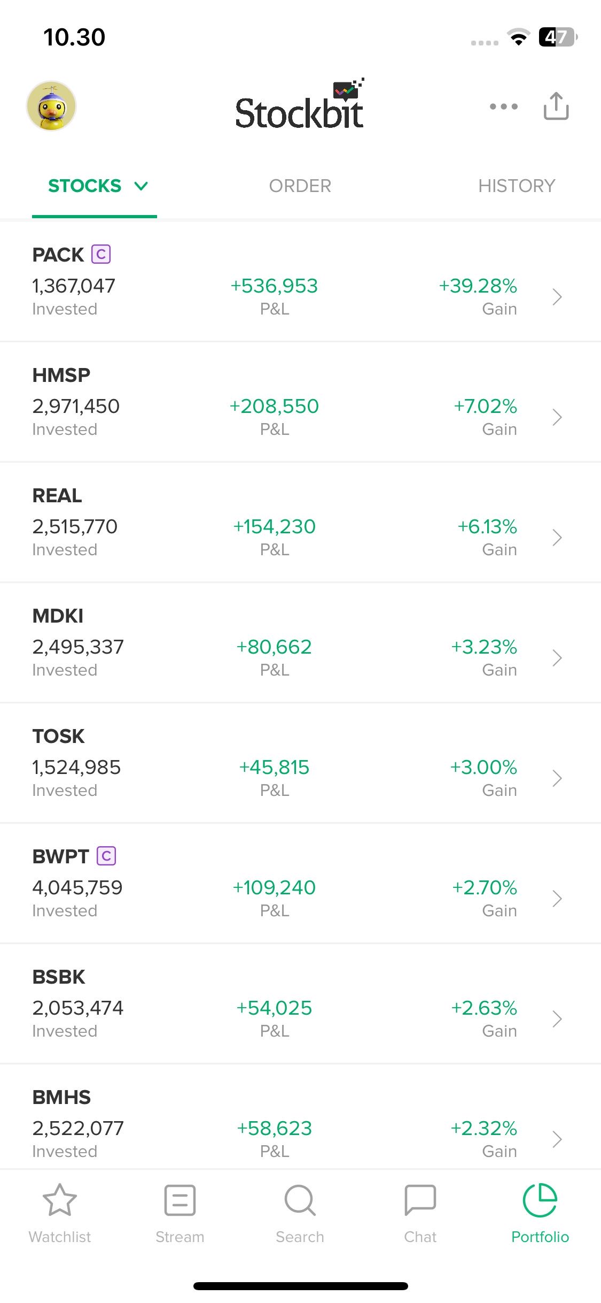Tap the duck profile avatar
601x1303 pixels.
coord(51,106)
